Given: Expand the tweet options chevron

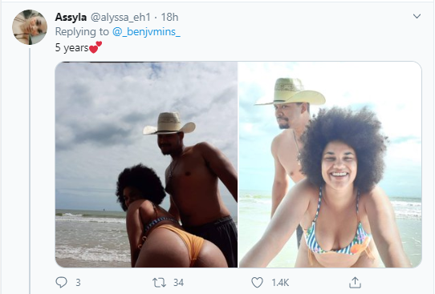Looking at the screenshot, I should click(417, 16).
